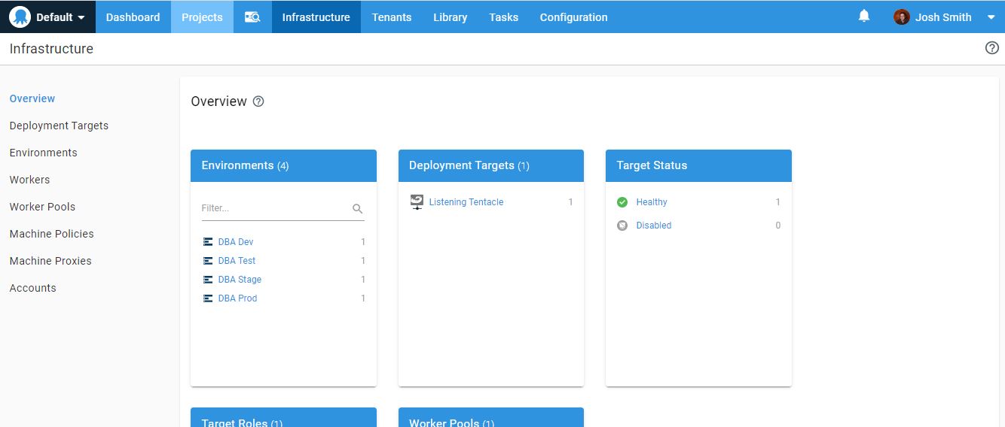This screenshot has height=427, width=1005.
Task: Select the Infrastructure tab
Action: coord(316,17)
